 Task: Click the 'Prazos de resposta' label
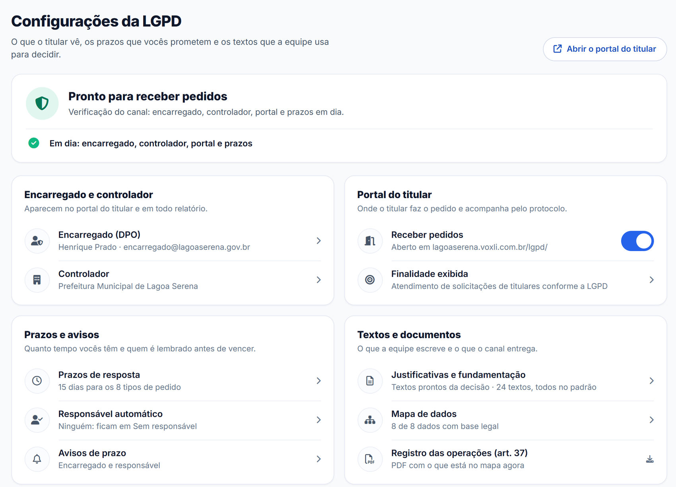tap(99, 375)
